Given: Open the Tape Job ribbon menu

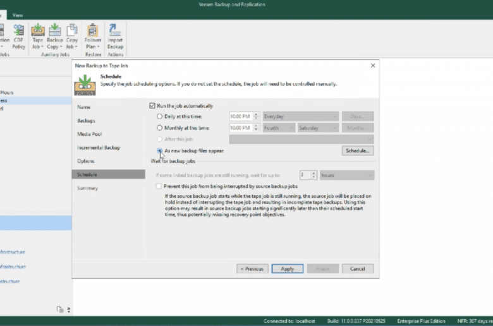Looking at the screenshot, I should point(37,37).
